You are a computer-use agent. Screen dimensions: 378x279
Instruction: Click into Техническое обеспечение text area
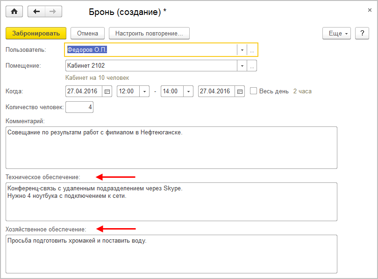171,202
